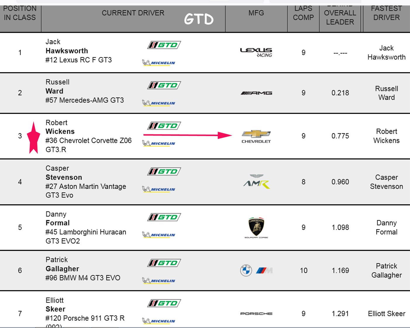Click the Porsche wordmark logo

coord(256,313)
